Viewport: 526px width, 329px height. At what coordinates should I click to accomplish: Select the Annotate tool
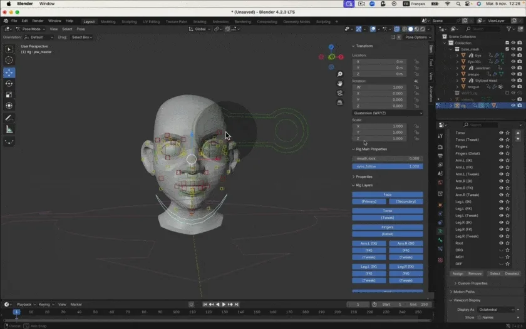click(9, 118)
